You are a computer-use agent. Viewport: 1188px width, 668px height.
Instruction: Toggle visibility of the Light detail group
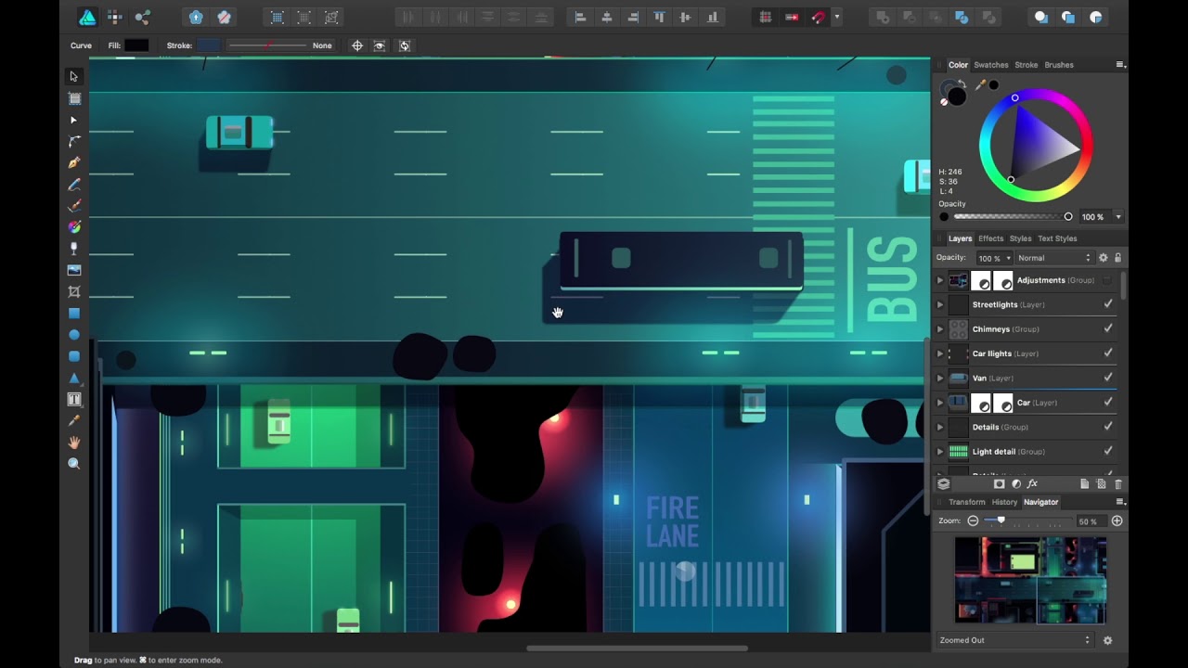pos(1108,452)
